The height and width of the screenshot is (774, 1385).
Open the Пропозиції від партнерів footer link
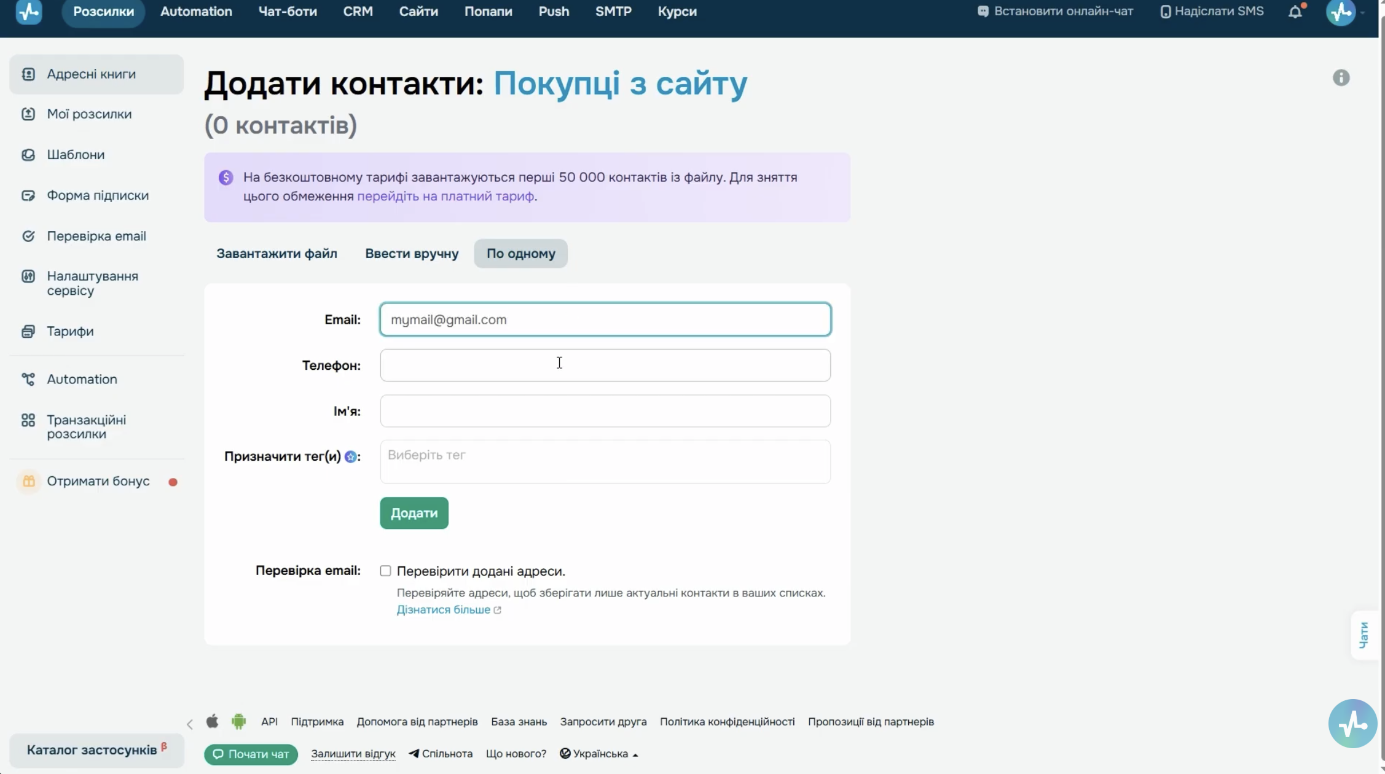[x=871, y=722]
